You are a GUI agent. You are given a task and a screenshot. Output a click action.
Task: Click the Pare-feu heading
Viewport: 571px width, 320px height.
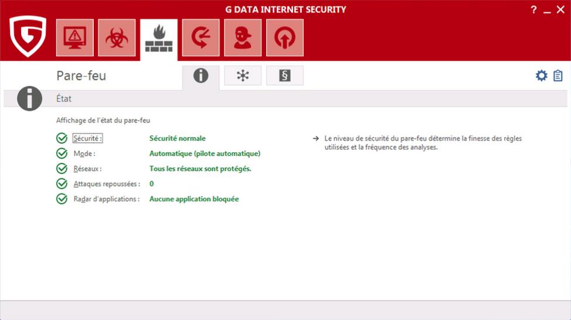coord(81,75)
